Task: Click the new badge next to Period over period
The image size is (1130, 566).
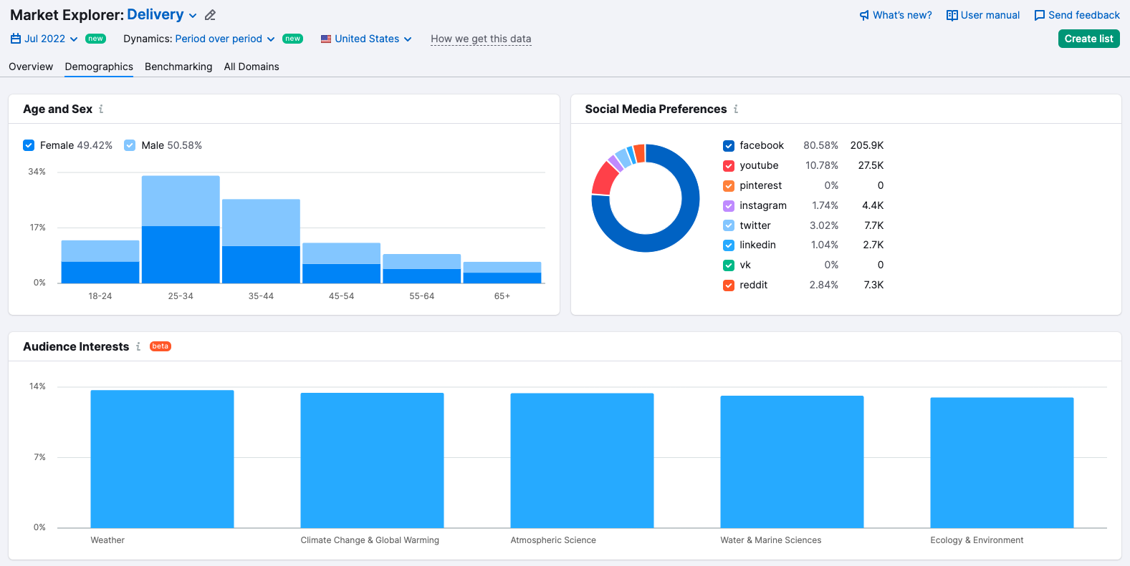Action: [x=292, y=39]
